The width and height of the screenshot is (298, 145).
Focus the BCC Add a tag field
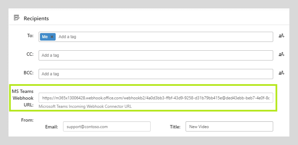pos(156,74)
